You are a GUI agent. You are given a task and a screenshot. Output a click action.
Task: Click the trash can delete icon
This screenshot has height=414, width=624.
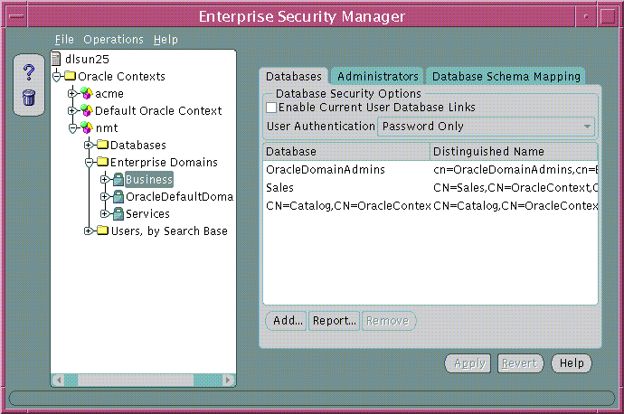tap(28, 97)
